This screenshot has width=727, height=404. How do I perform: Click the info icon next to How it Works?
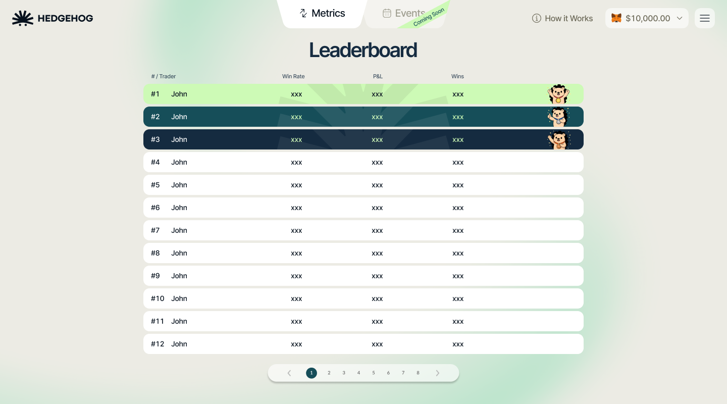(x=537, y=18)
